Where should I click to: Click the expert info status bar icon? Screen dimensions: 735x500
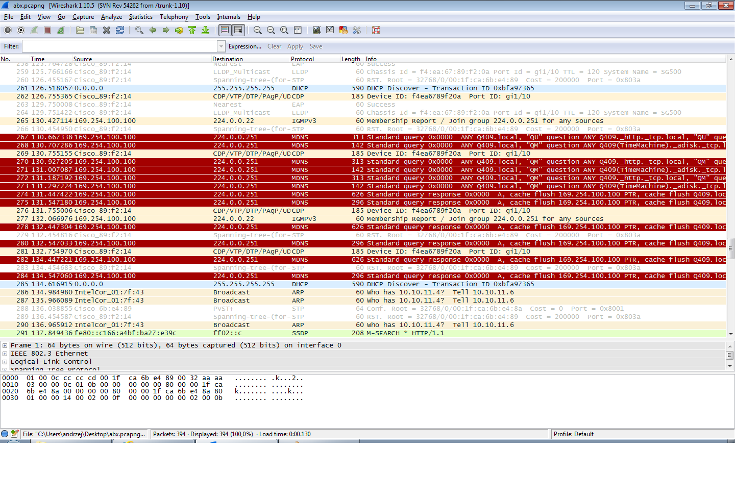point(5,434)
